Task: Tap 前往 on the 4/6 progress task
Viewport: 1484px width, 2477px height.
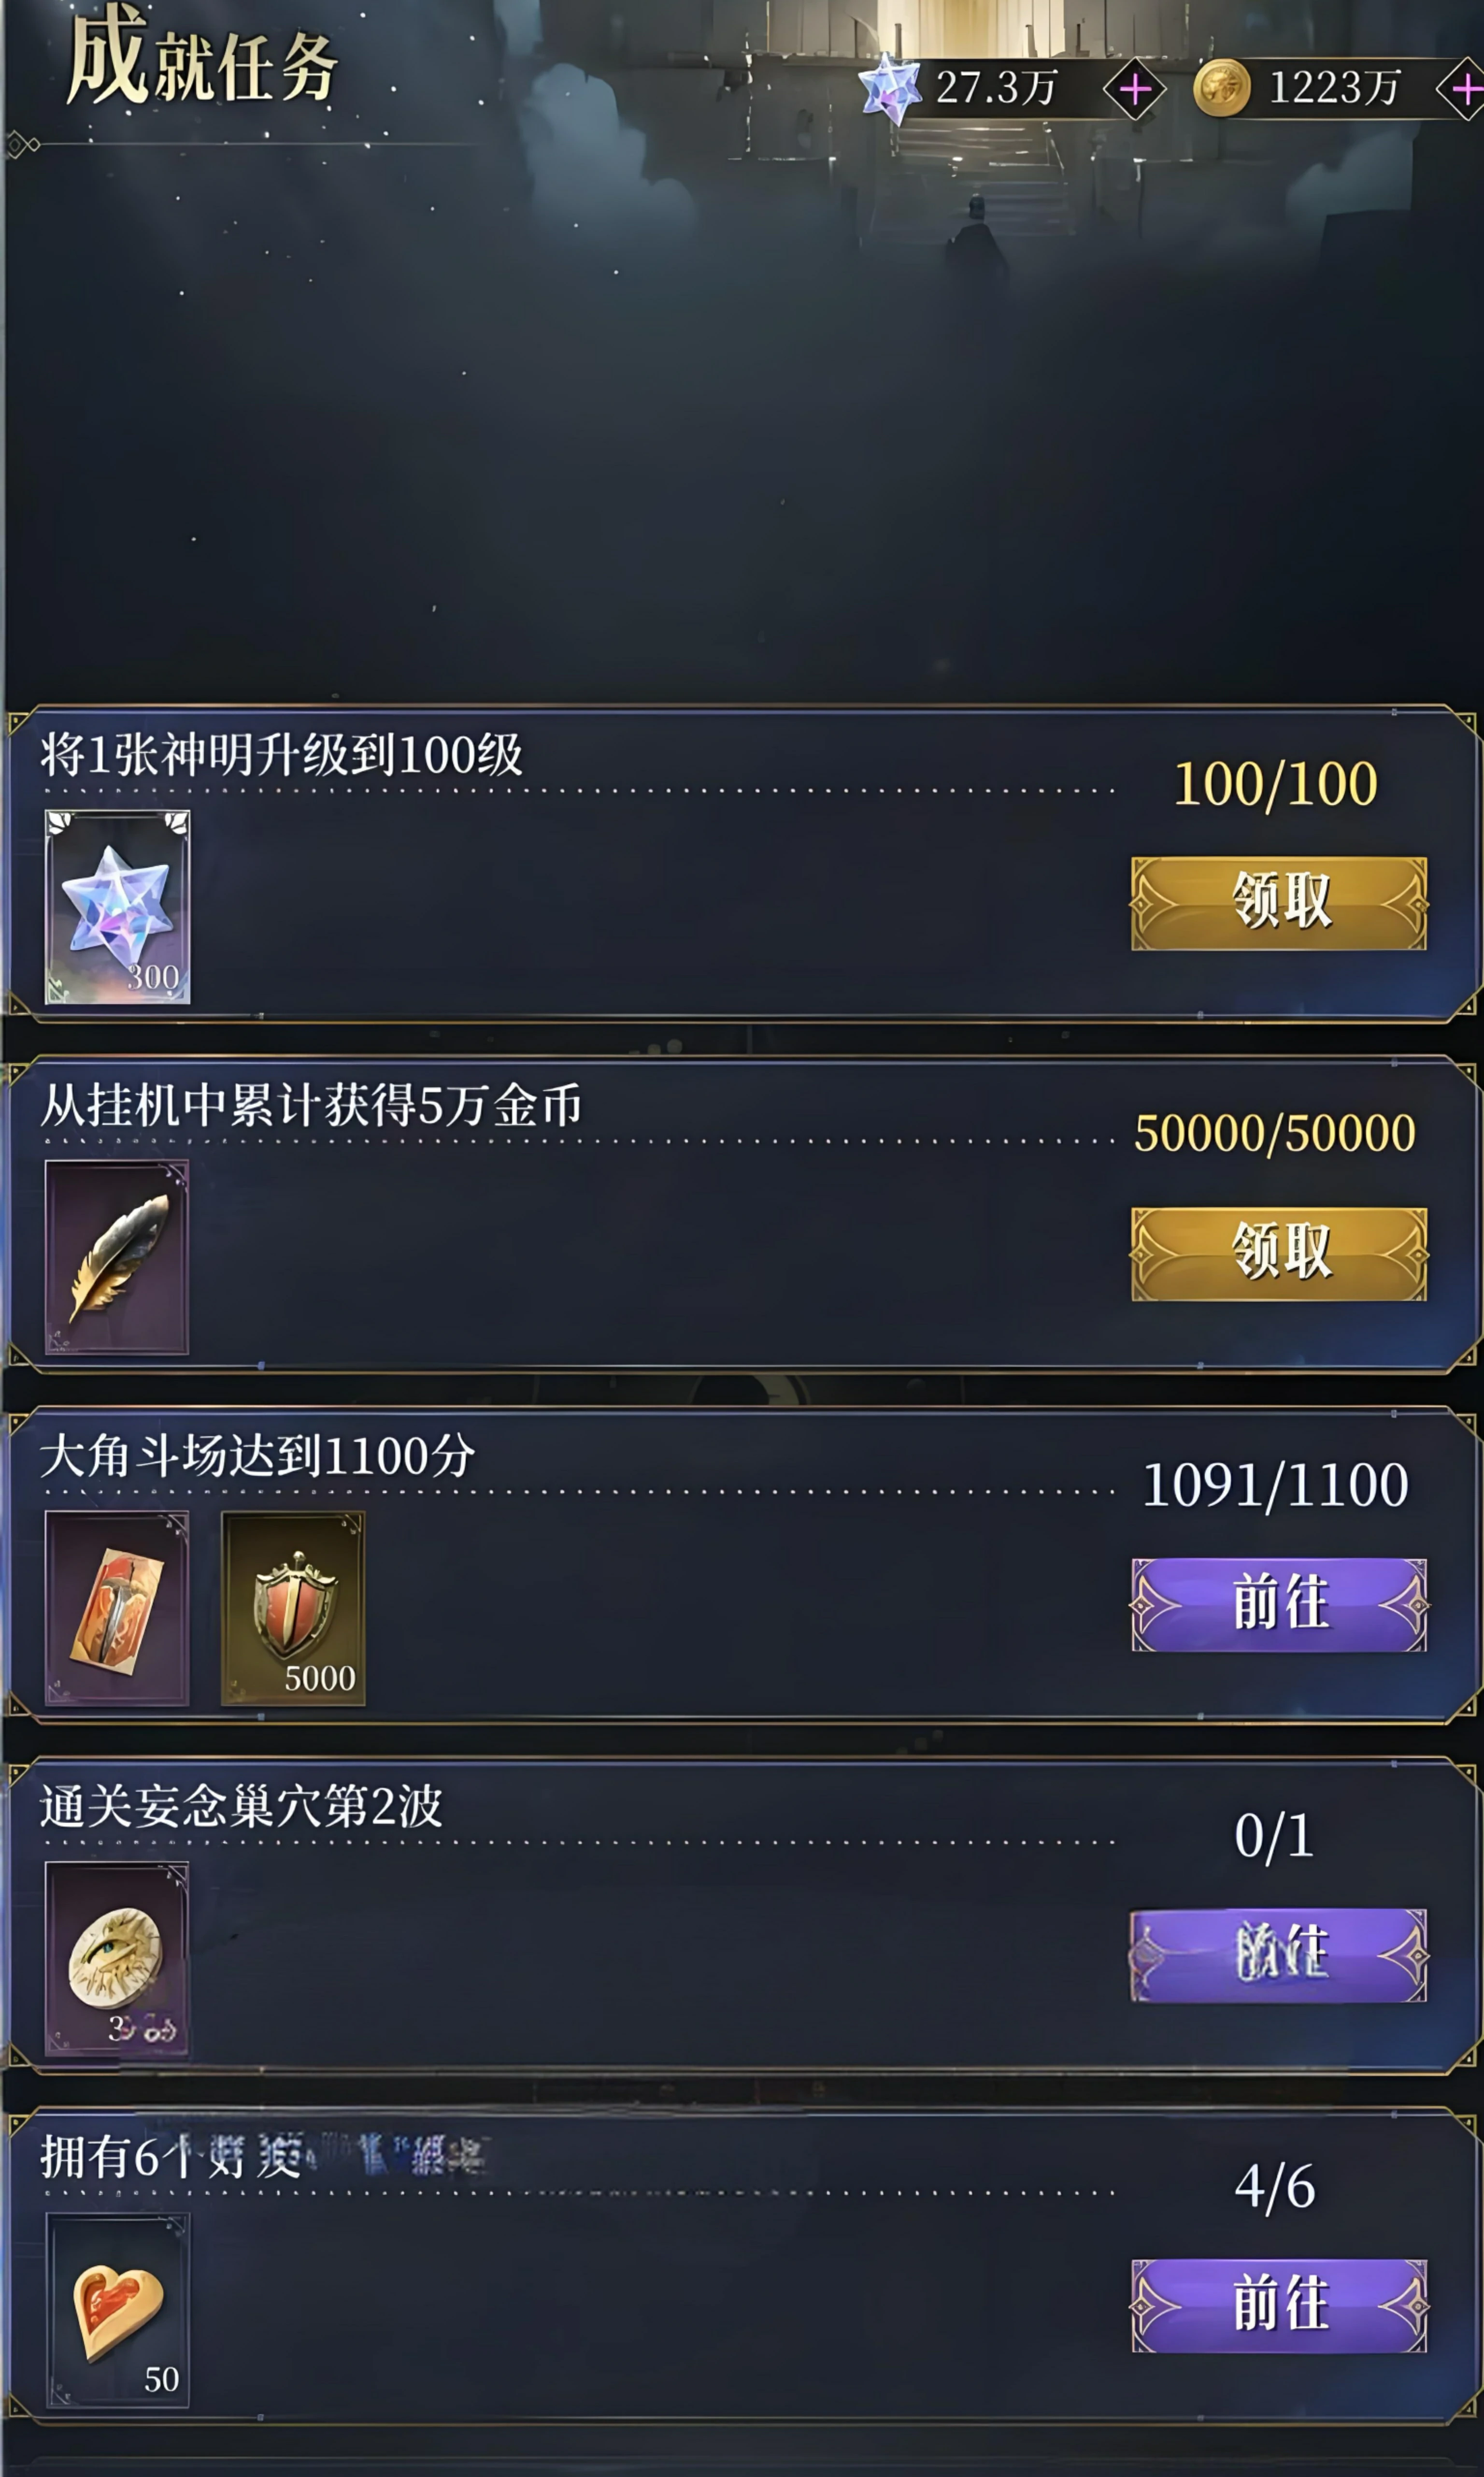Action: pos(1278,2307)
